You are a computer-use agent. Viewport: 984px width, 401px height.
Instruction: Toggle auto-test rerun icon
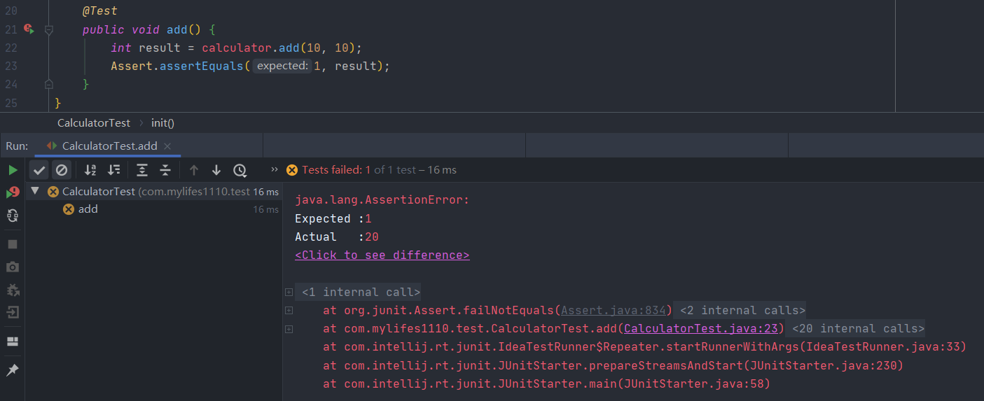13,216
